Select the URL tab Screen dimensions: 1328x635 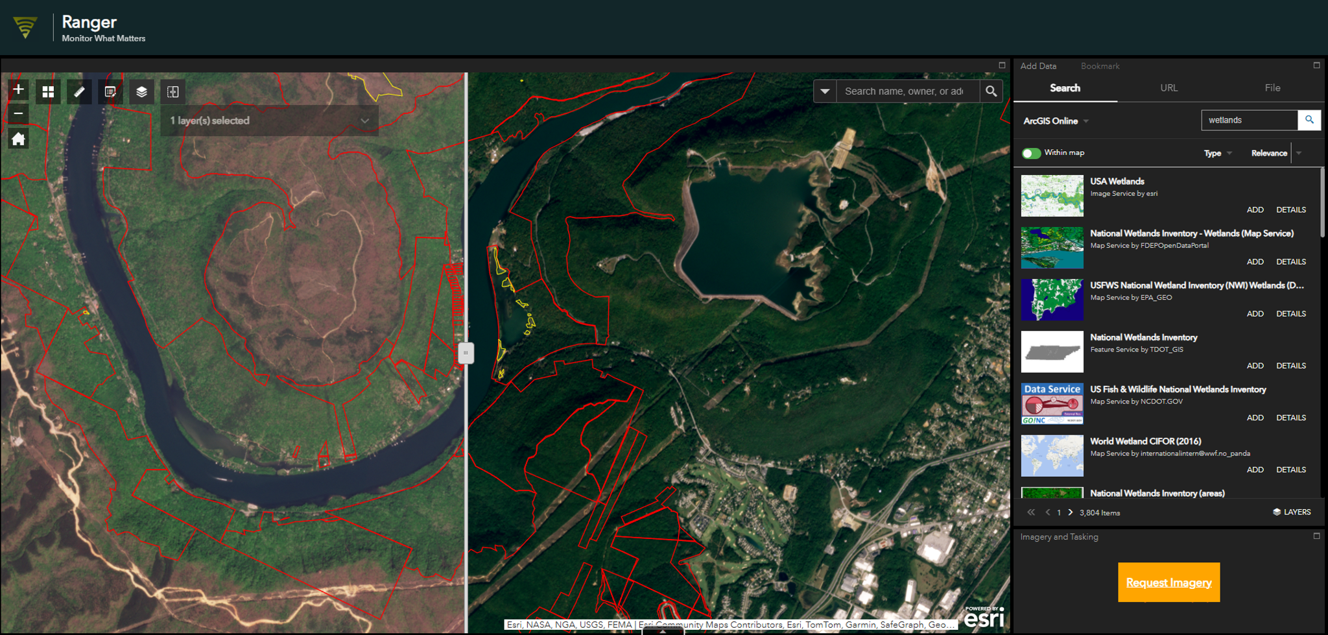click(x=1168, y=88)
